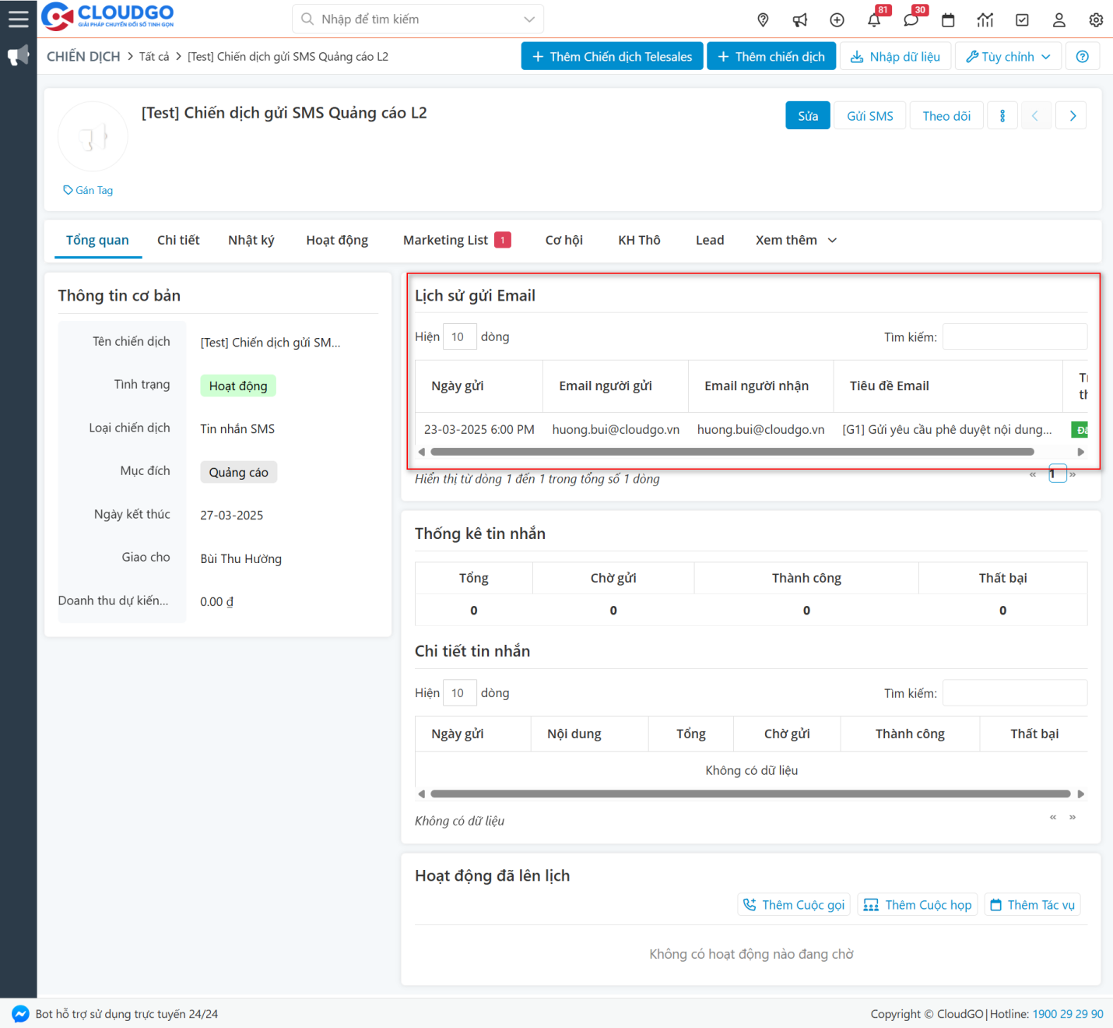This screenshot has height=1028, width=1113.
Task: Open the analytics chart icon
Action: [985, 20]
